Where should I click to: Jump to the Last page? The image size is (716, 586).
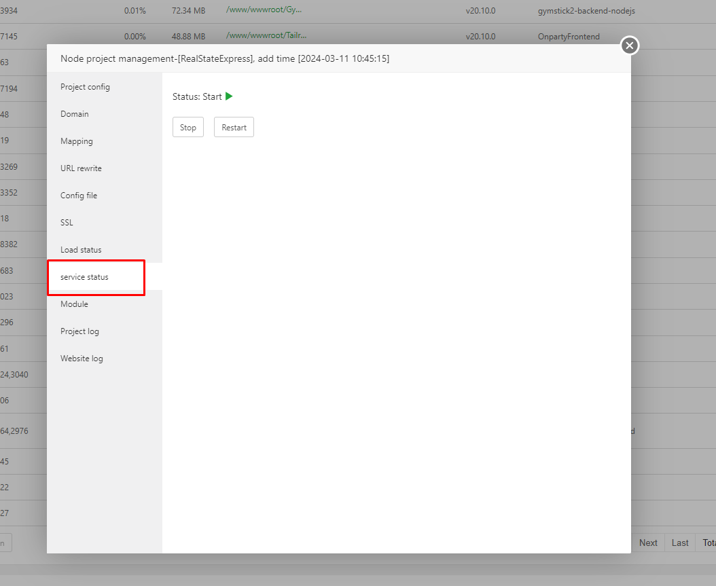(x=680, y=543)
